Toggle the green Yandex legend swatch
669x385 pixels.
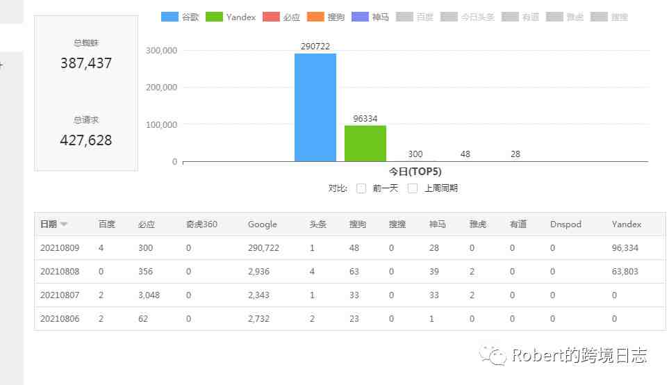pos(214,17)
